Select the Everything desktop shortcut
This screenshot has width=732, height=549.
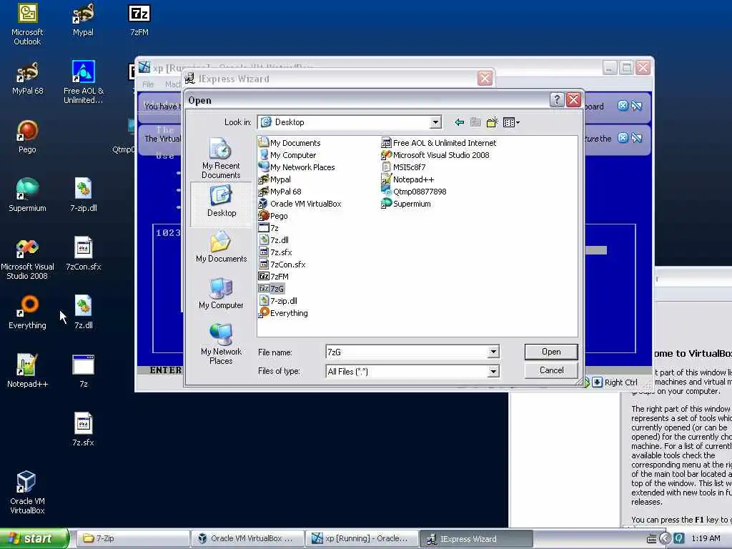pos(27,313)
